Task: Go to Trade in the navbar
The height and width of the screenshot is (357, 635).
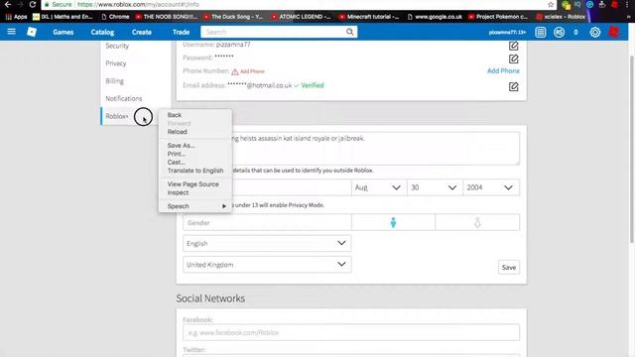Action: [181, 32]
